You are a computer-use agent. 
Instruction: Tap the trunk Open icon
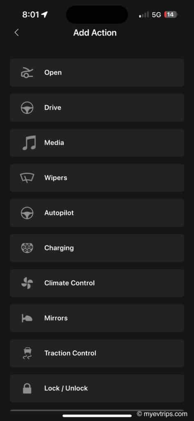[27, 72]
